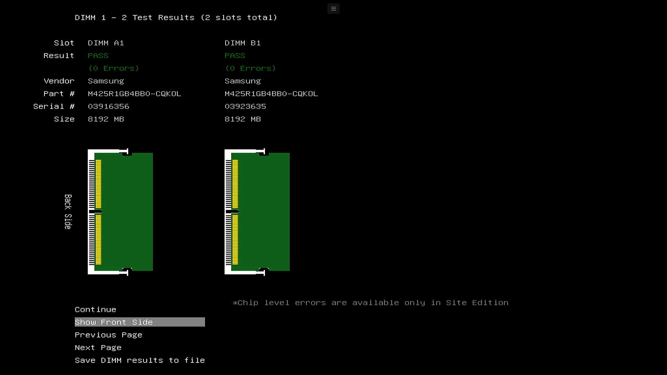Open the hamburger menu at top
Screen dimensions: 667x375
click(x=333, y=9)
